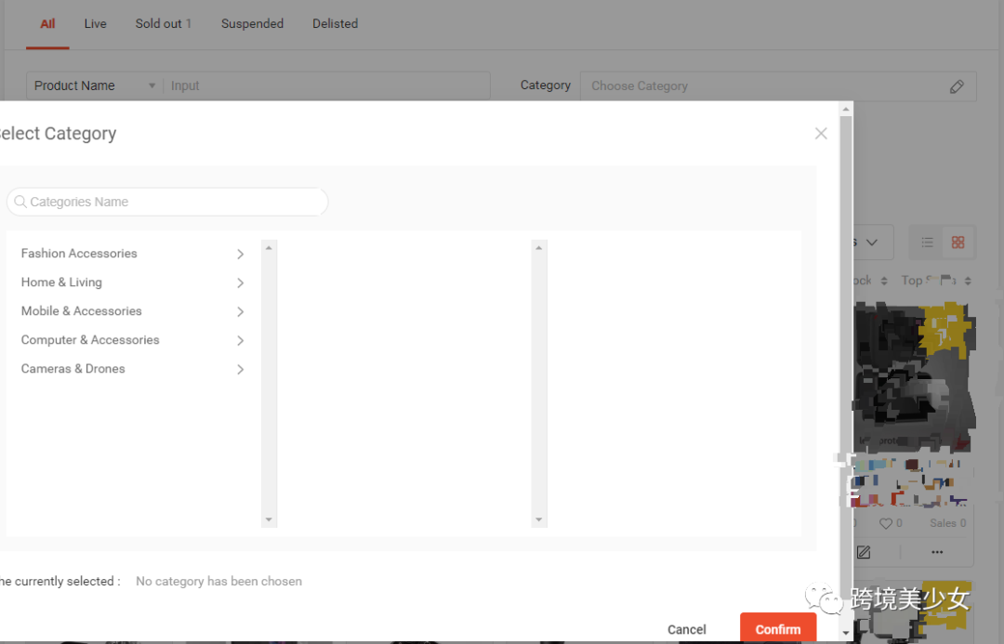Select the Suspended tab
This screenshot has width=1004, height=644.
tap(252, 23)
